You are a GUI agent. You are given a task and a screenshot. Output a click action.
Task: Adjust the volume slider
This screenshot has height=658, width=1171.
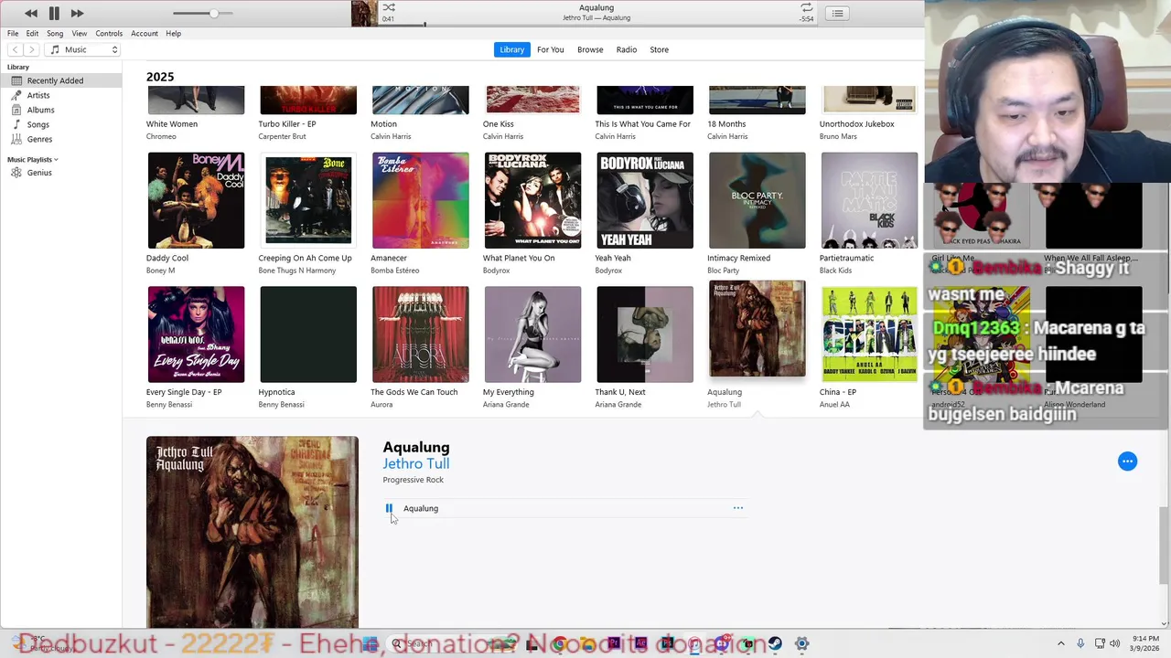click(203, 14)
